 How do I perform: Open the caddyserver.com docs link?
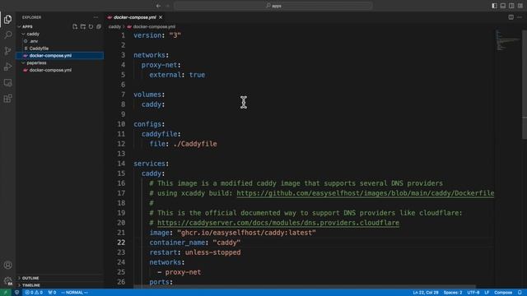click(x=278, y=223)
